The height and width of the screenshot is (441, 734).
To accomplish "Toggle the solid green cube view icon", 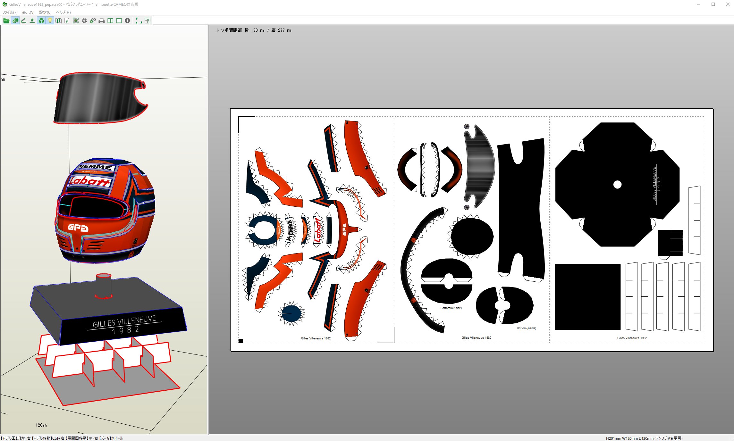I will pyautogui.click(x=41, y=21).
